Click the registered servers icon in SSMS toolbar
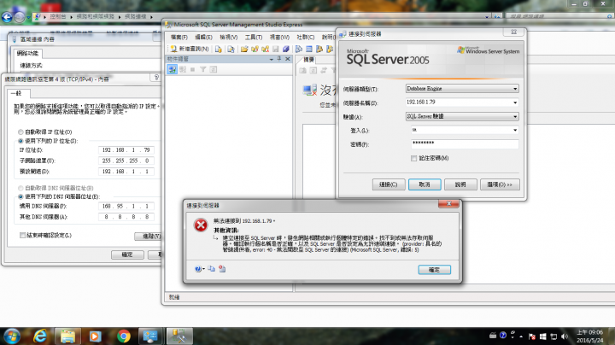Image resolution: width=615 pixels, height=345 pixels. (x=299, y=49)
